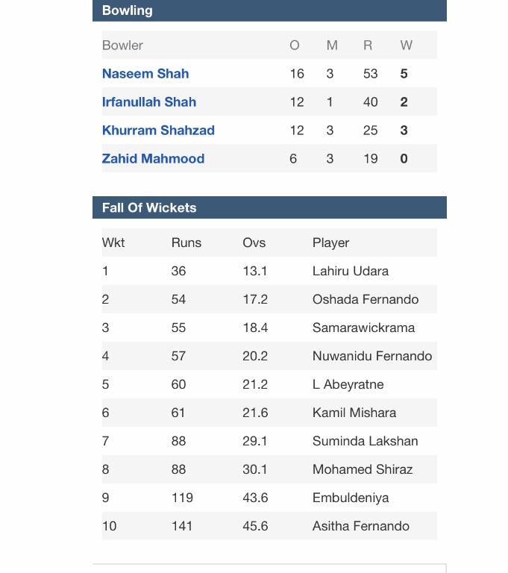
Task: Open Zahid Mahmood player link
Action: (153, 159)
